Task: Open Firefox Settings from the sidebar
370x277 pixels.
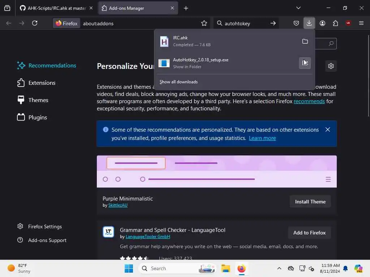Action: point(40,227)
